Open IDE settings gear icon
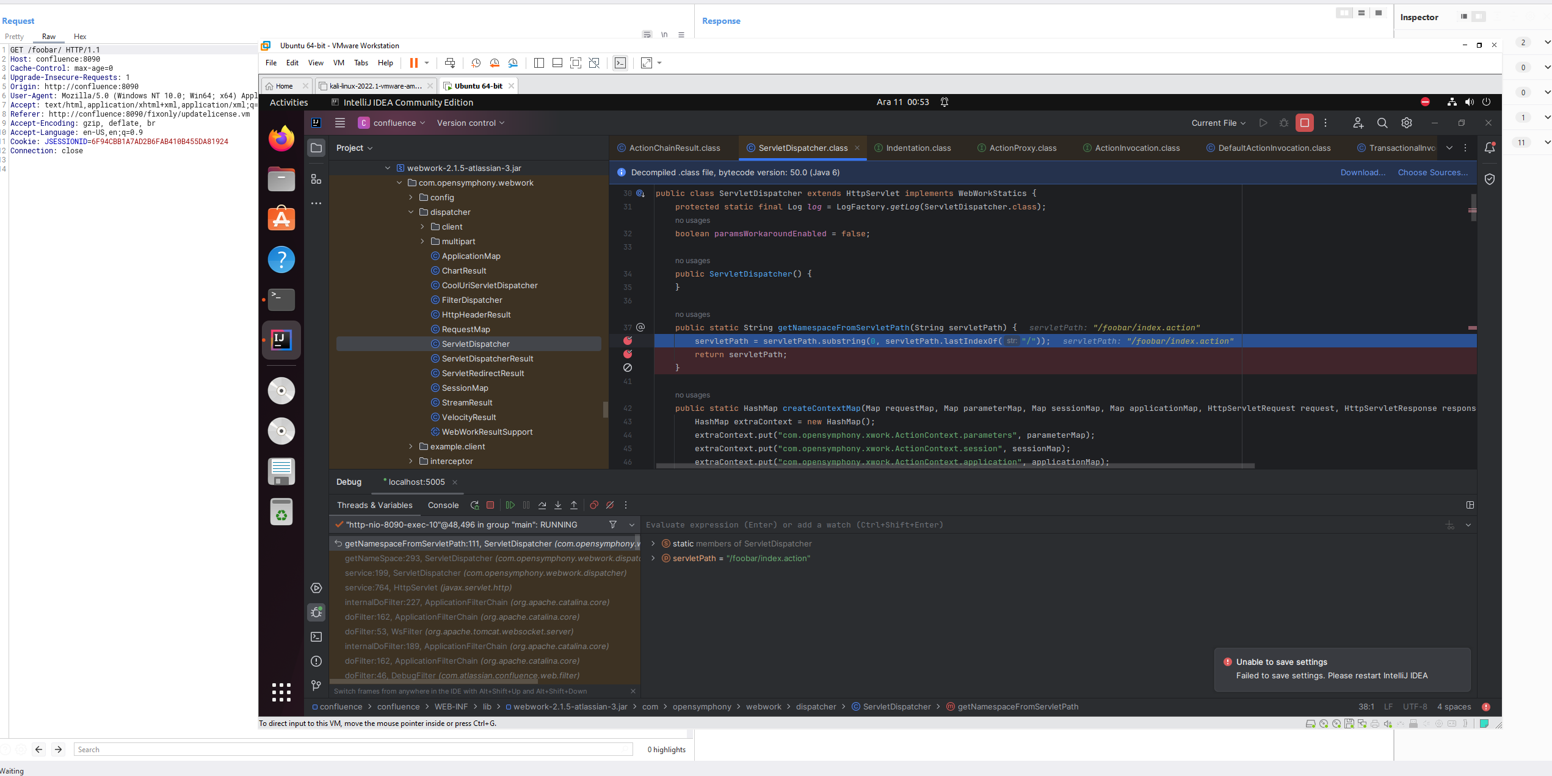The image size is (1552, 776). [x=1407, y=123]
